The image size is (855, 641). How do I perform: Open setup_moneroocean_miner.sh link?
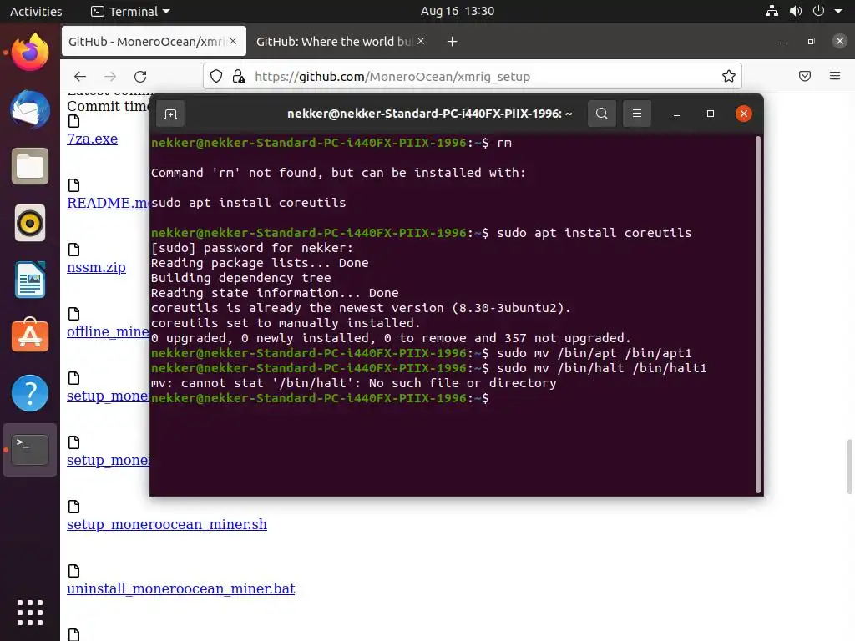(167, 524)
